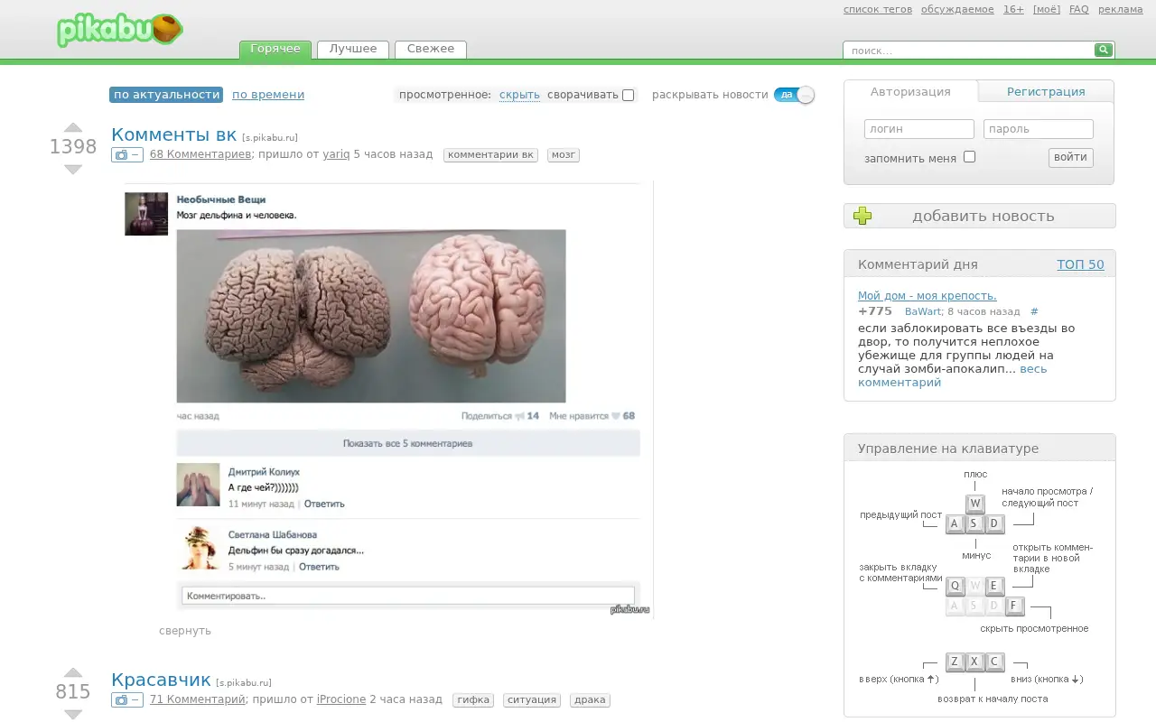1156x722 pixels.
Task: Hide viewed posts with "скрыть"
Action: (519, 95)
